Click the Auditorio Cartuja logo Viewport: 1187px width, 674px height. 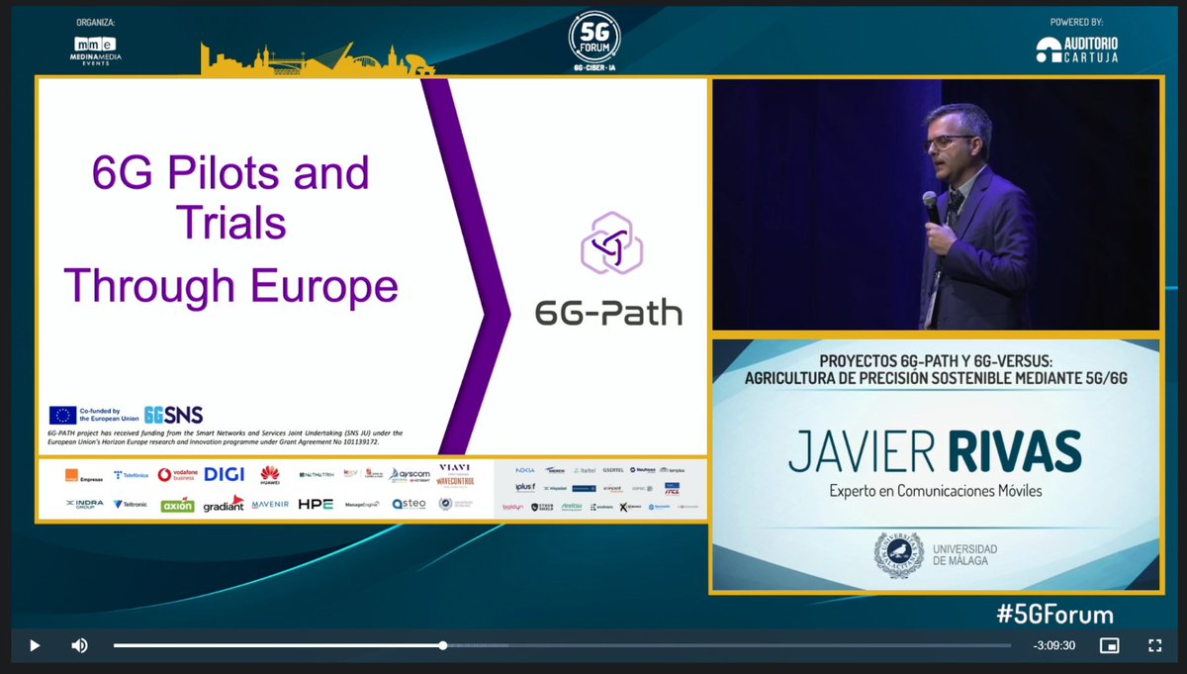1077,48
